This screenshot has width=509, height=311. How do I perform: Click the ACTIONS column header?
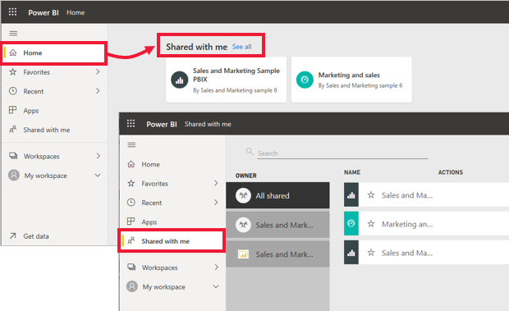click(451, 172)
